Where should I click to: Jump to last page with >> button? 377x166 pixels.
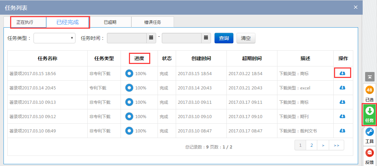[336, 145]
